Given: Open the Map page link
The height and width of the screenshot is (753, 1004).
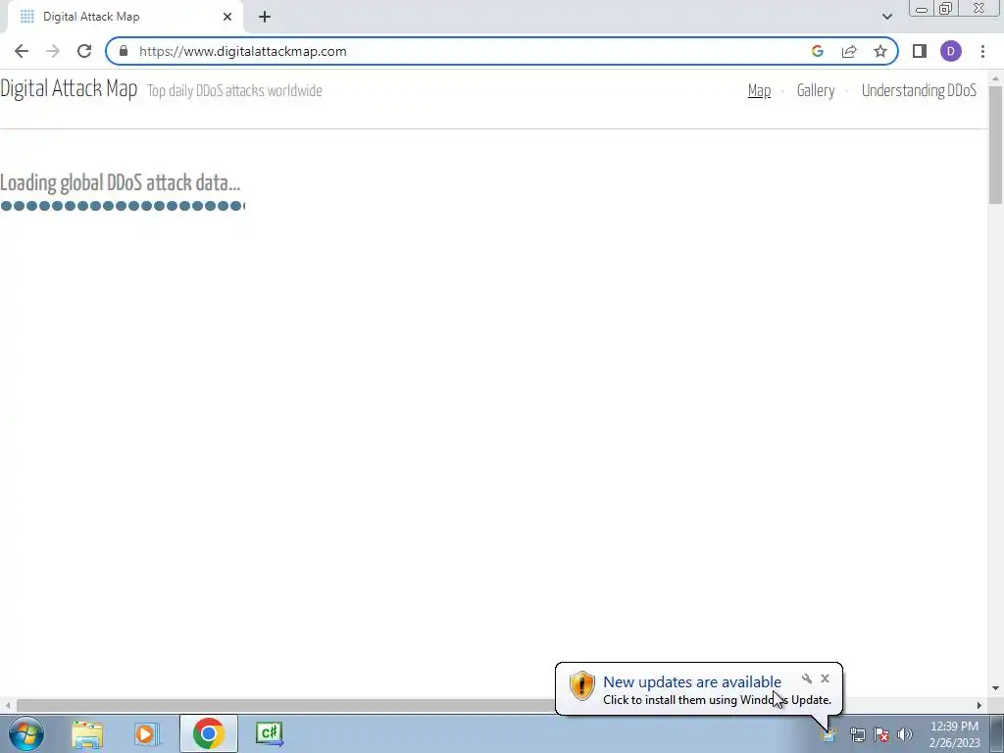Looking at the screenshot, I should point(760,91).
